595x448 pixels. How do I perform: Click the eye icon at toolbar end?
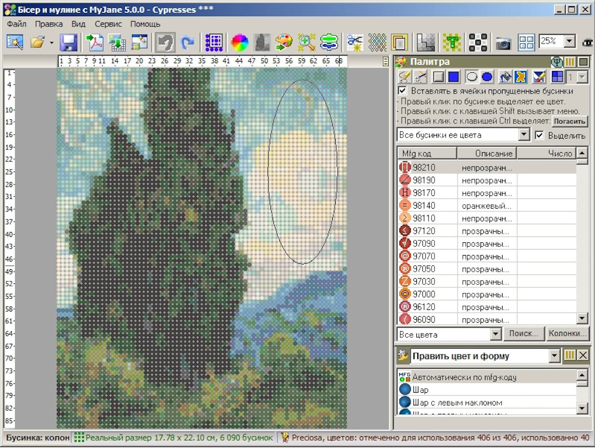(588, 43)
